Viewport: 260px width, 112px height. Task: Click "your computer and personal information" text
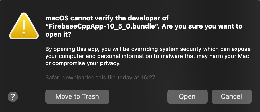pos(99,57)
